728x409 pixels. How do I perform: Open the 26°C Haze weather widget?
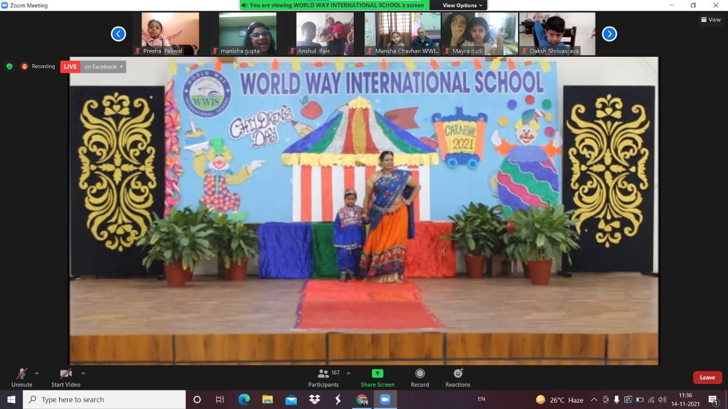click(559, 400)
